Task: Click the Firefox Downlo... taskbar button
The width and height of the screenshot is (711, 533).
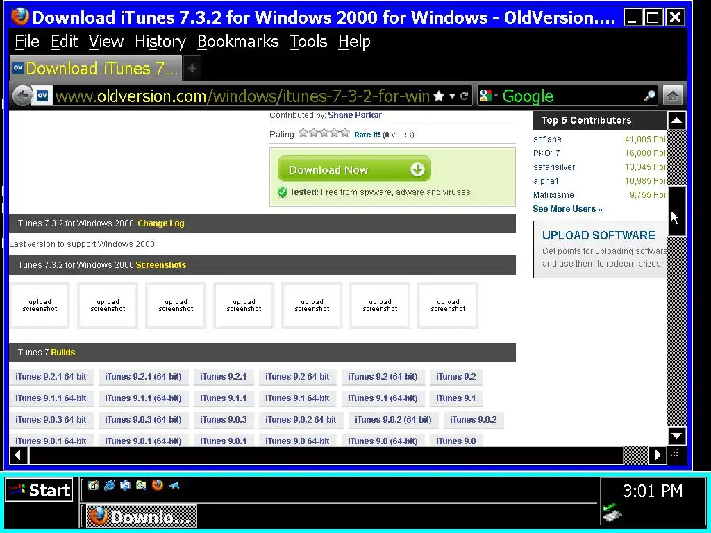Action: (x=141, y=516)
